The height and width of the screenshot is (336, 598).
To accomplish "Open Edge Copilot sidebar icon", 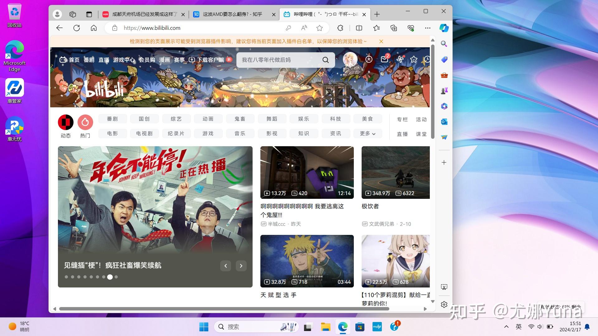I will pyautogui.click(x=444, y=28).
